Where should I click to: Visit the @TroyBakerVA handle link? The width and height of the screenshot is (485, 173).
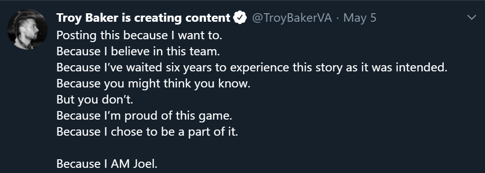click(292, 18)
